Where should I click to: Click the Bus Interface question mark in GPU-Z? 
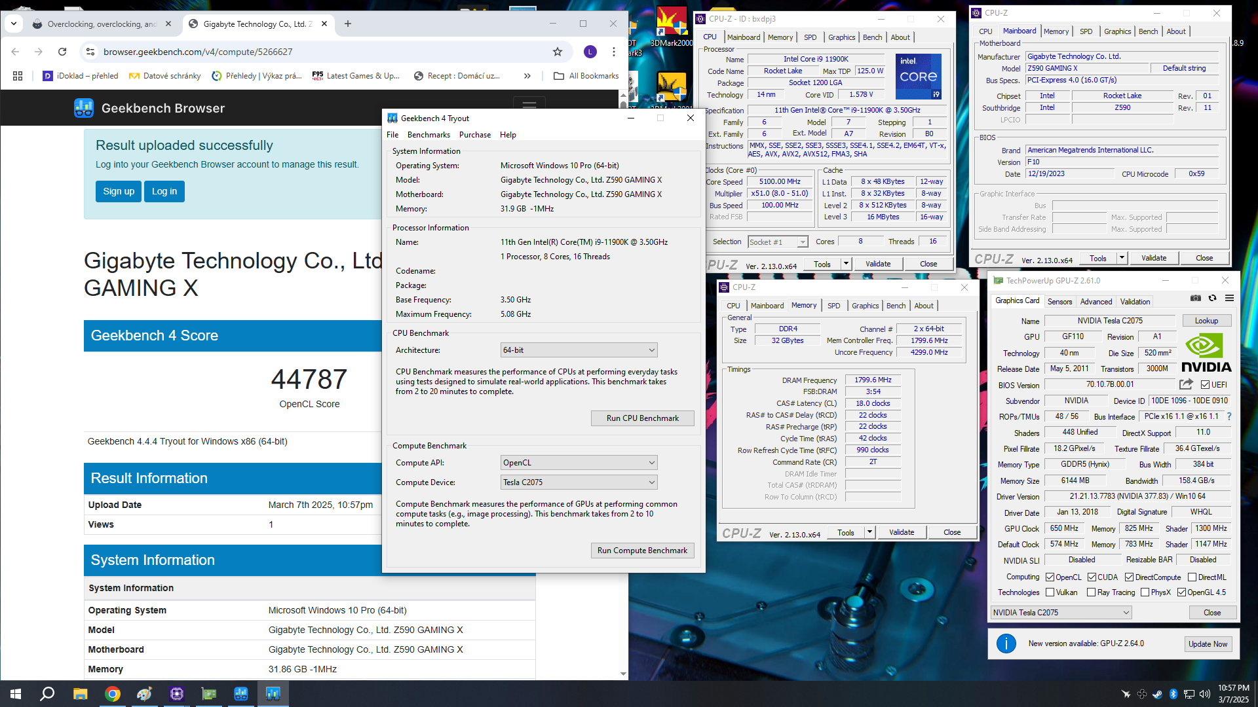[x=1229, y=416]
